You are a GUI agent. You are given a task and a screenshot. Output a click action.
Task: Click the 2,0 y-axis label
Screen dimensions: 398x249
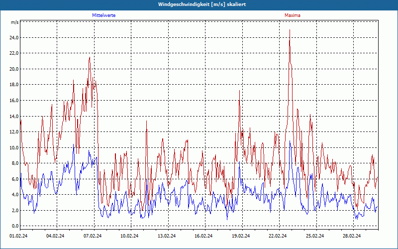15,210
